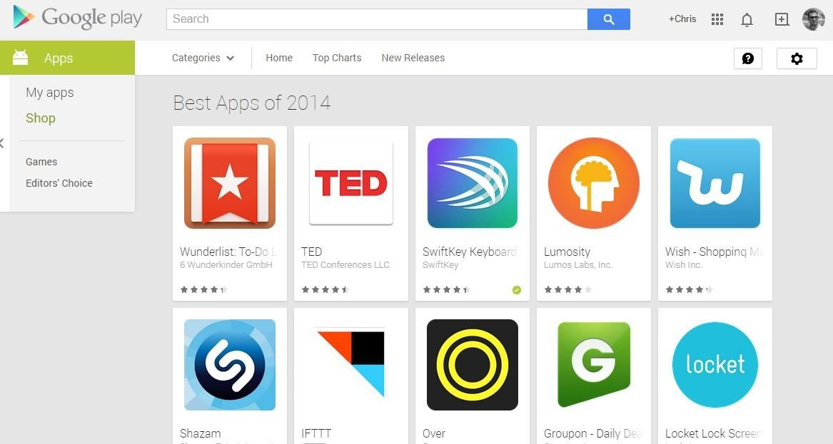Open the help question mark button

point(748,58)
